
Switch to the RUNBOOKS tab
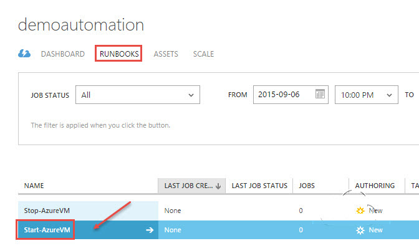[x=119, y=54]
